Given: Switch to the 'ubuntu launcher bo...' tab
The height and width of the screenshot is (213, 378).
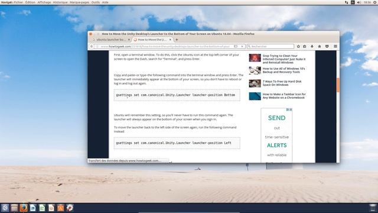Looking at the screenshot, I should [x=111, y=40].
